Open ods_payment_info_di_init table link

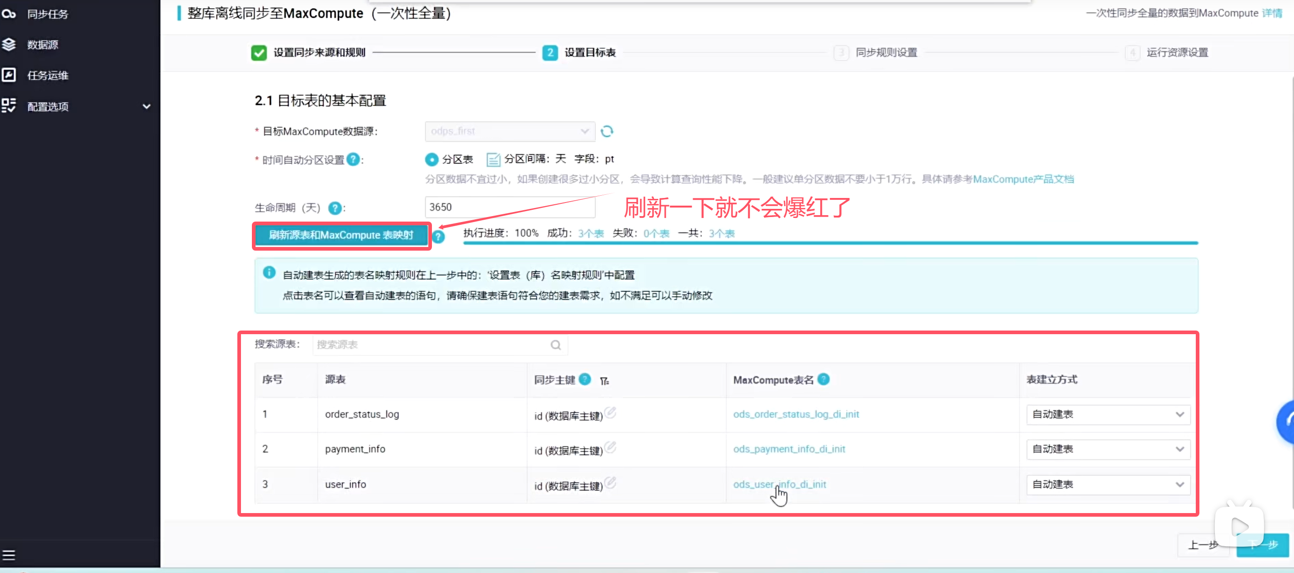pos(789,449)
